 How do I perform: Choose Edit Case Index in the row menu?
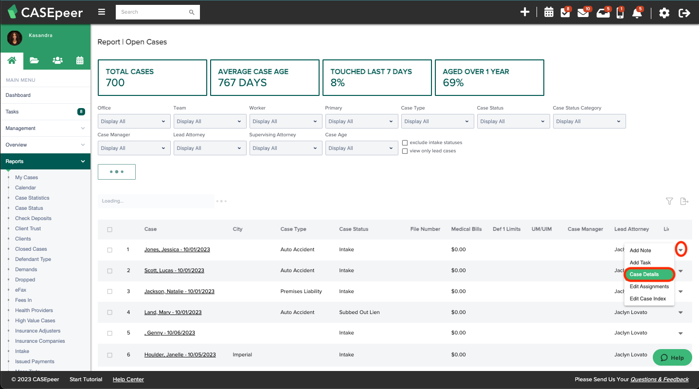[649, 299]
